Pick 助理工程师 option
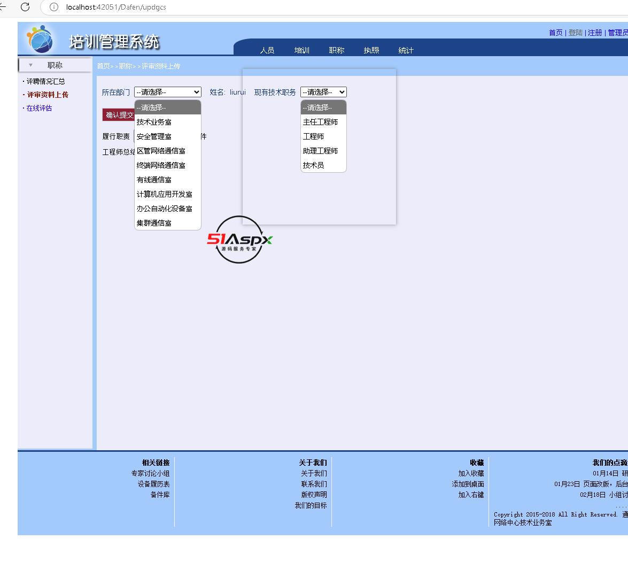Screen dimensions: 628x578 (x=320, y=151)
